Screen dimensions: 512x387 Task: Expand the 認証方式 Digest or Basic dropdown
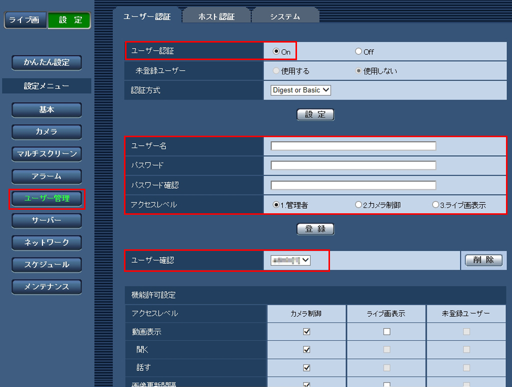click(300, 90)
